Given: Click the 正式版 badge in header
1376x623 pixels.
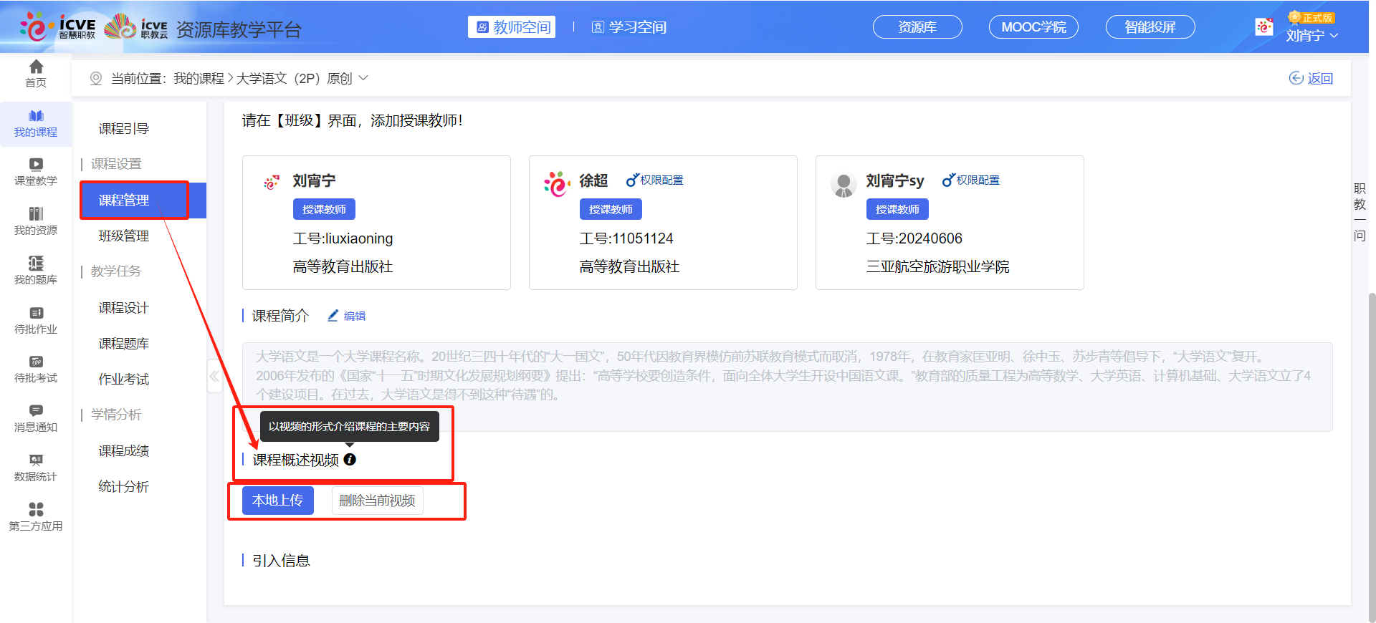Looking at the screenshot, I should click(x=1311, y=18).
